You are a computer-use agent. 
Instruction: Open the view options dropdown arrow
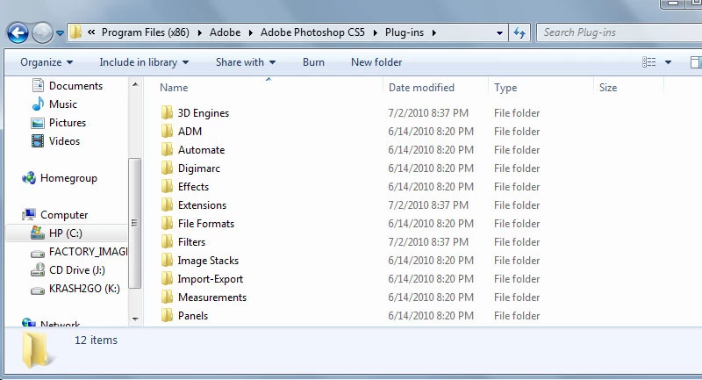click(x=668, y=62)
